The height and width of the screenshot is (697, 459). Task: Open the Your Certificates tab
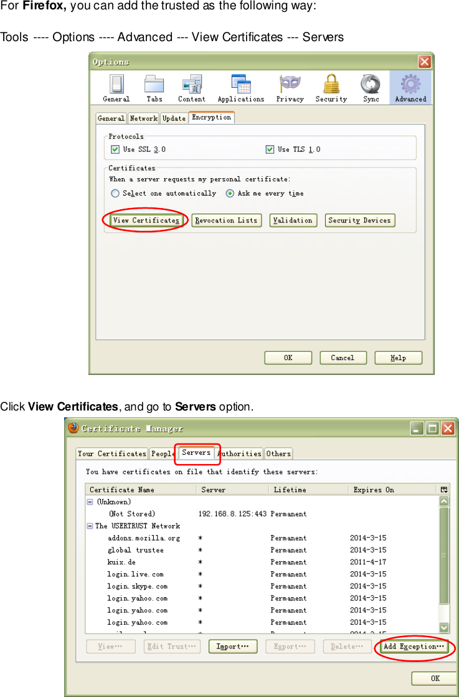click(112, 453)
